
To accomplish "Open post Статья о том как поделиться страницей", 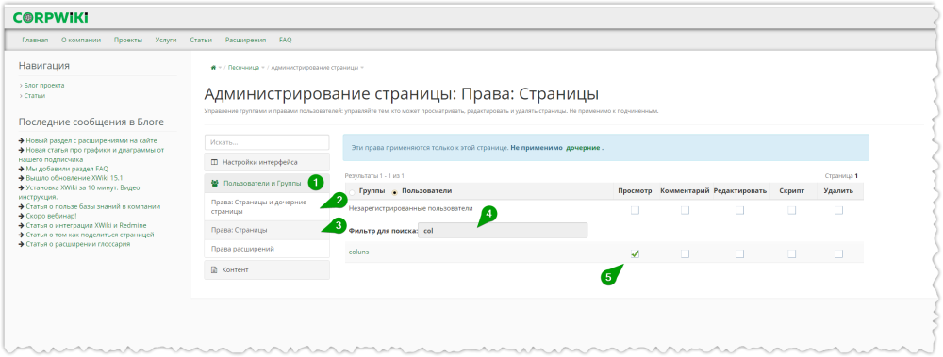I will coord(90,235).
